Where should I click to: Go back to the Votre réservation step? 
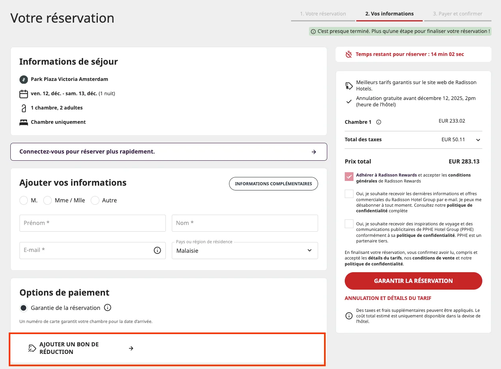pyautogui.click(x=322, y=13)
